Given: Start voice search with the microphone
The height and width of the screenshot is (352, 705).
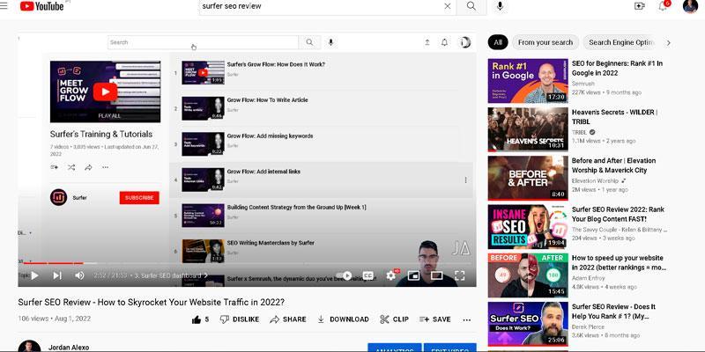Looking at the screenshot, I should (x=500, y=6).
